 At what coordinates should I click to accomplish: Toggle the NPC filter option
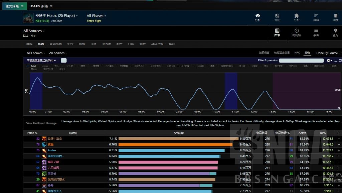click(297, 53)
